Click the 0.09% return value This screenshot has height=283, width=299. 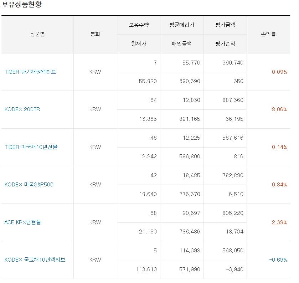(x=279, y=72)
